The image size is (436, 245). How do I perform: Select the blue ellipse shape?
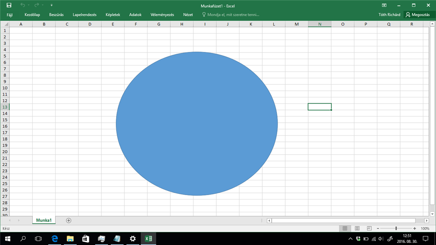[x=197, y=124]
